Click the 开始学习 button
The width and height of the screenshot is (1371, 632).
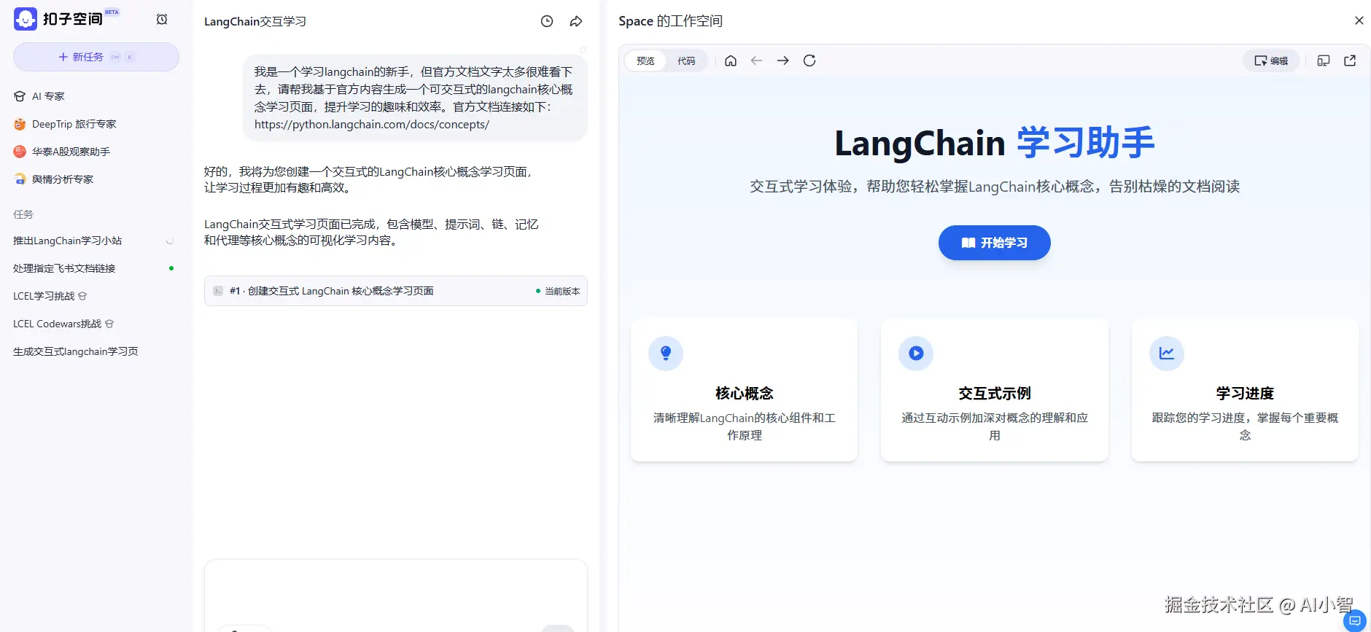(995, 243)
